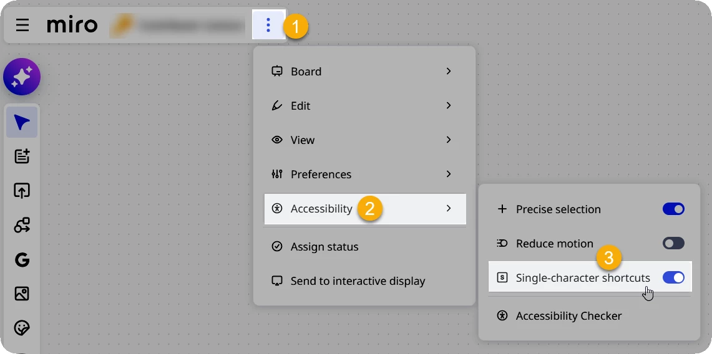712x354 pixels.
Task: Click the three-dot board options button
Action: click(268, 25)
